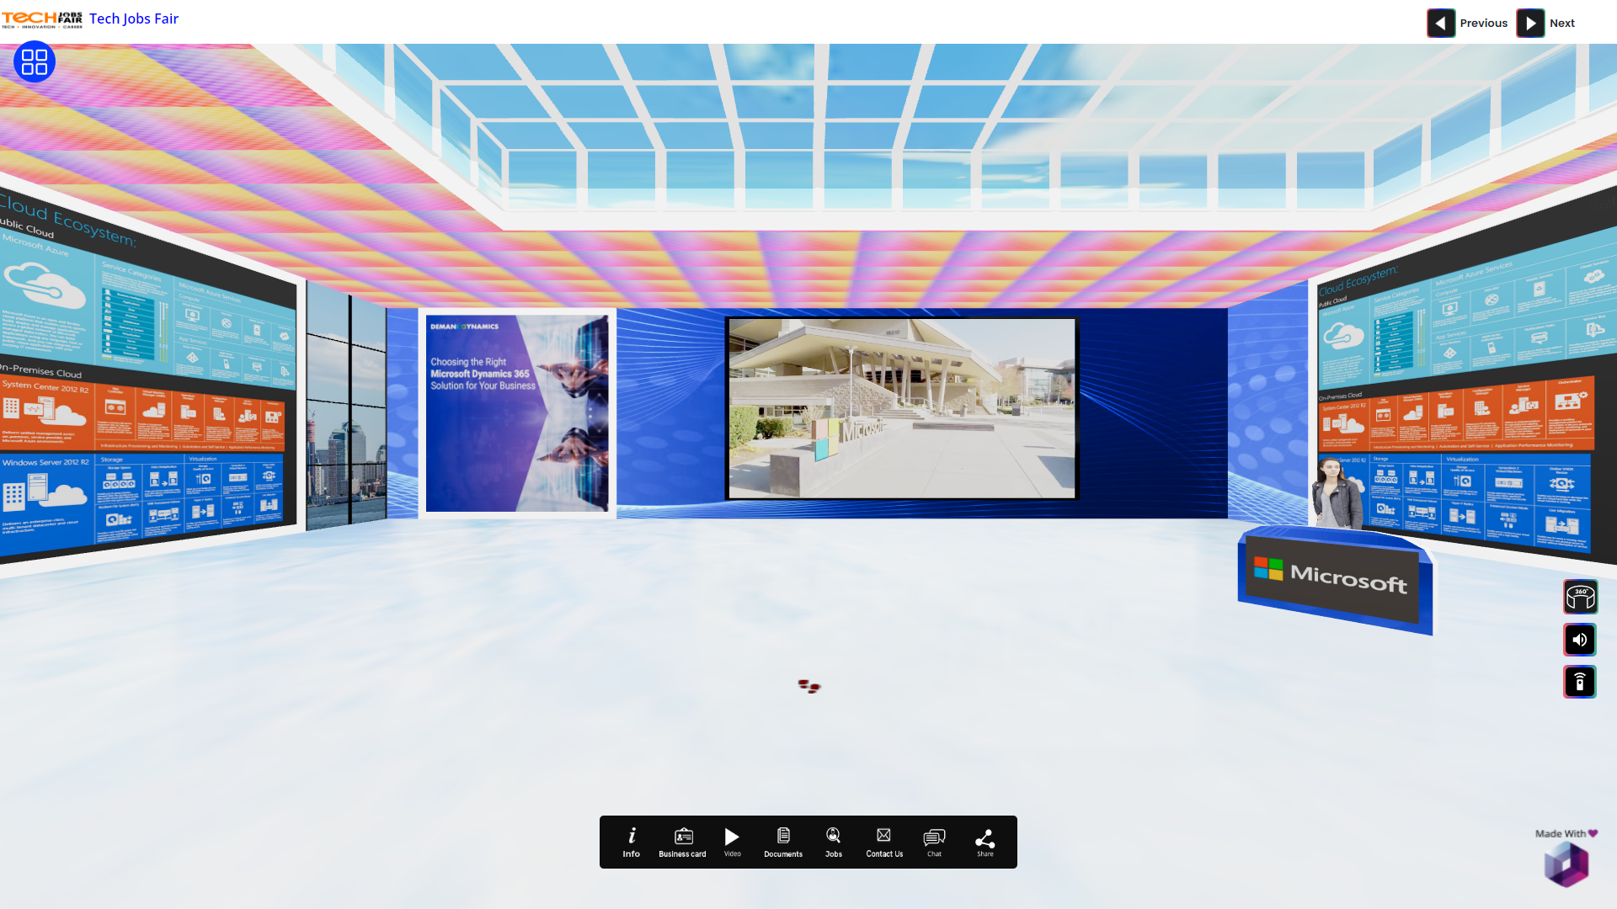Click the Chat icon in toolbar
Screen dimensions: 1617x909
934,842
